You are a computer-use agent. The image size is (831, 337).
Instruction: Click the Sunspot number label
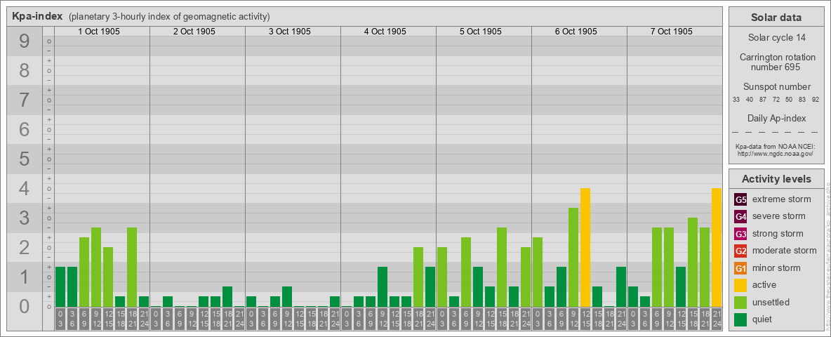tap(776, 87)
